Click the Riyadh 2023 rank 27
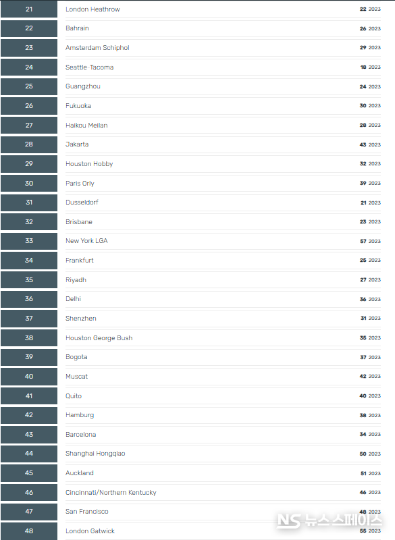This screenshot has height=540, width=395. [x=363, y=279]
